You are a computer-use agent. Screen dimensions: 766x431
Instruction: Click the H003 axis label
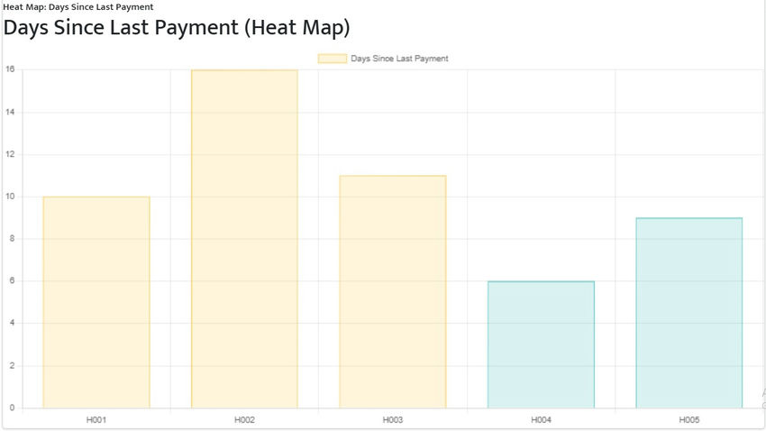click(x=393, y=420)
